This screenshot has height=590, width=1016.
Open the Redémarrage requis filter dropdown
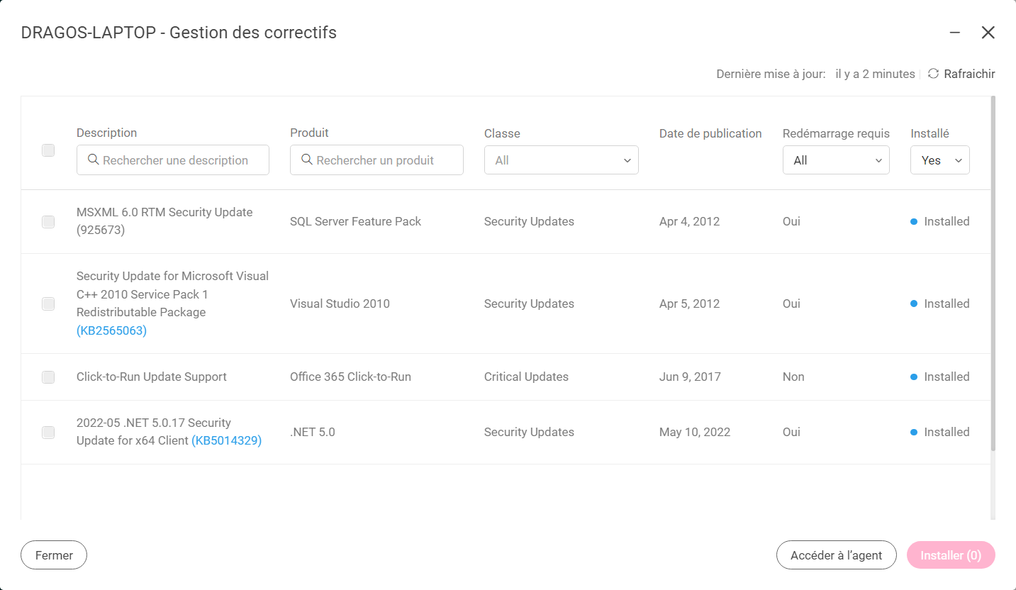coord(836,160)
